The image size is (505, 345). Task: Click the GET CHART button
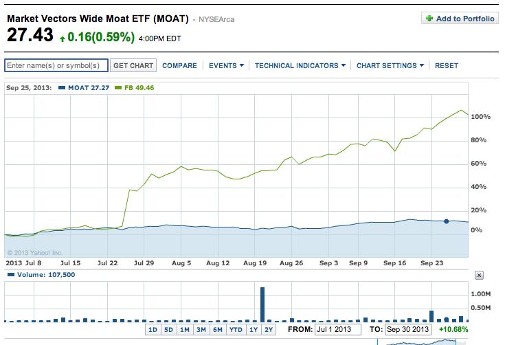[133, 65]
